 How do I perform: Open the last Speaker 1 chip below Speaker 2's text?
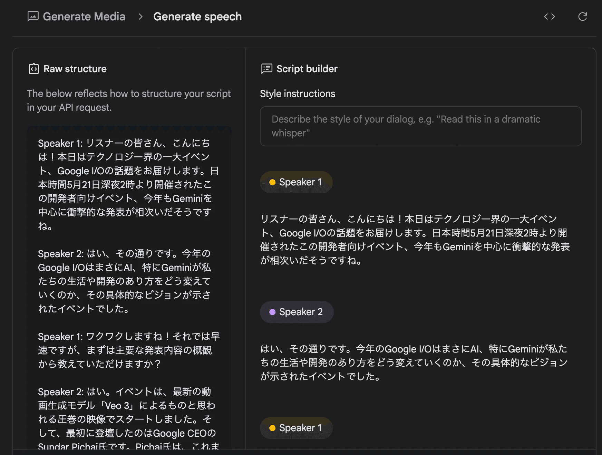(297, 428)
